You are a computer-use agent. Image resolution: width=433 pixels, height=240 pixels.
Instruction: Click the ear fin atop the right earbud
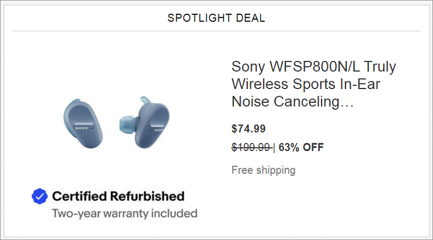146,100
